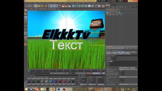Toggle the Z axis lock
Screen dimensions: 162x91
point(56,6)
